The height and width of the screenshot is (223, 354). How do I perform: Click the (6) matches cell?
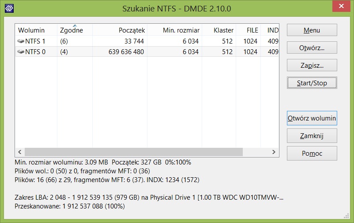64,41
